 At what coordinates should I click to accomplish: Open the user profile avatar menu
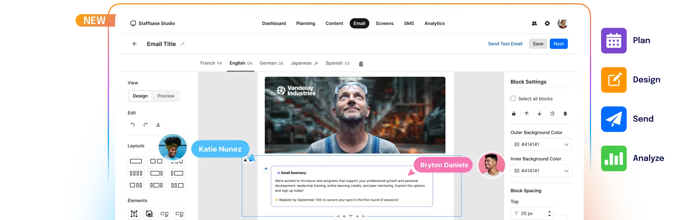[x=563, y=23]
